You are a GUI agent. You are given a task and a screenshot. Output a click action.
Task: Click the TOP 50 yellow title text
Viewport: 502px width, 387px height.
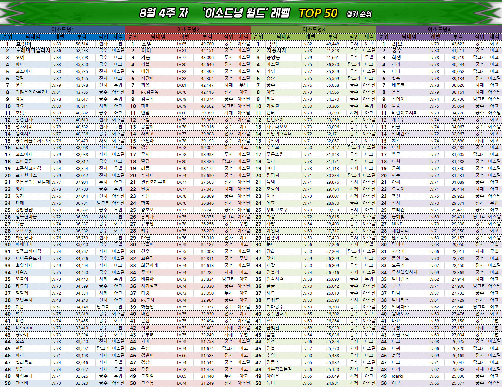pyautogui.click(x=318, y=13)
